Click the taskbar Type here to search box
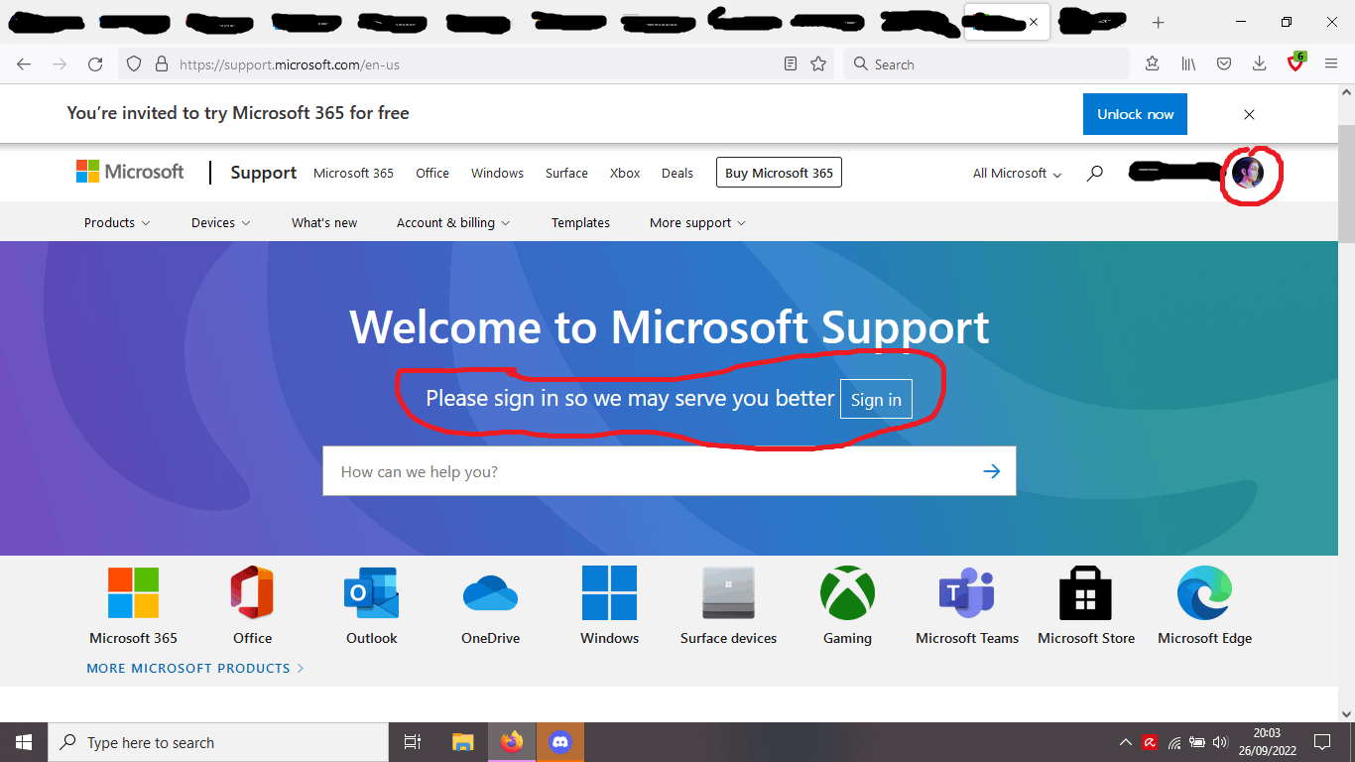1355x762 pixels. click(x=218, y=742)
